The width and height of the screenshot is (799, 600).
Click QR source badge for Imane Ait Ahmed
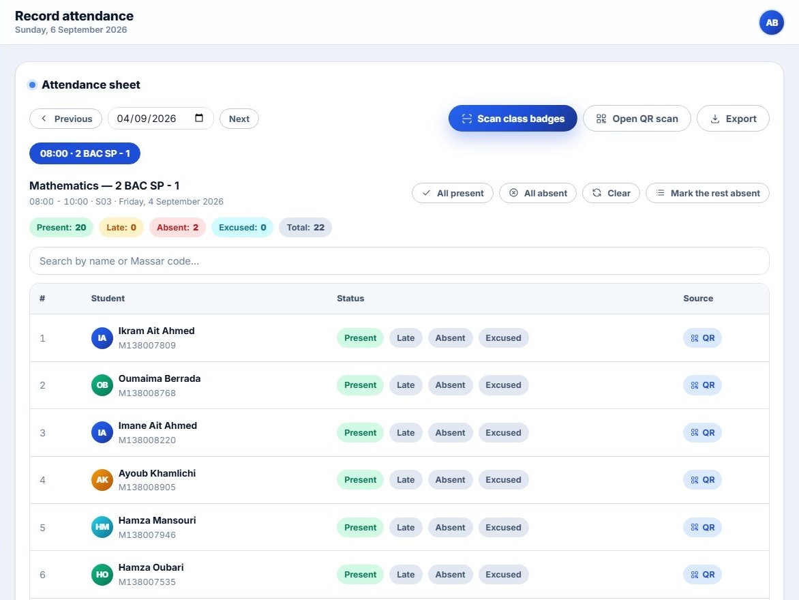(x=702, y=433)
